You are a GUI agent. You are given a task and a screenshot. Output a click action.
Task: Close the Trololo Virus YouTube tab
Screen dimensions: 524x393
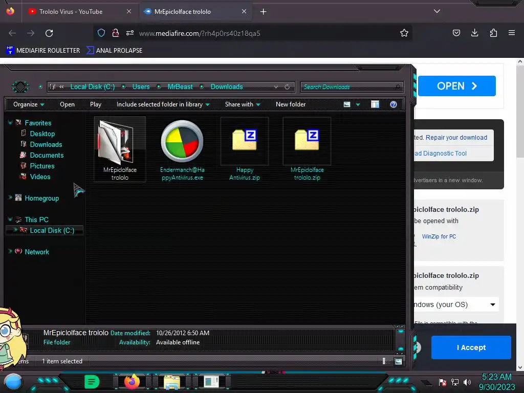click(x=129, y=11)
